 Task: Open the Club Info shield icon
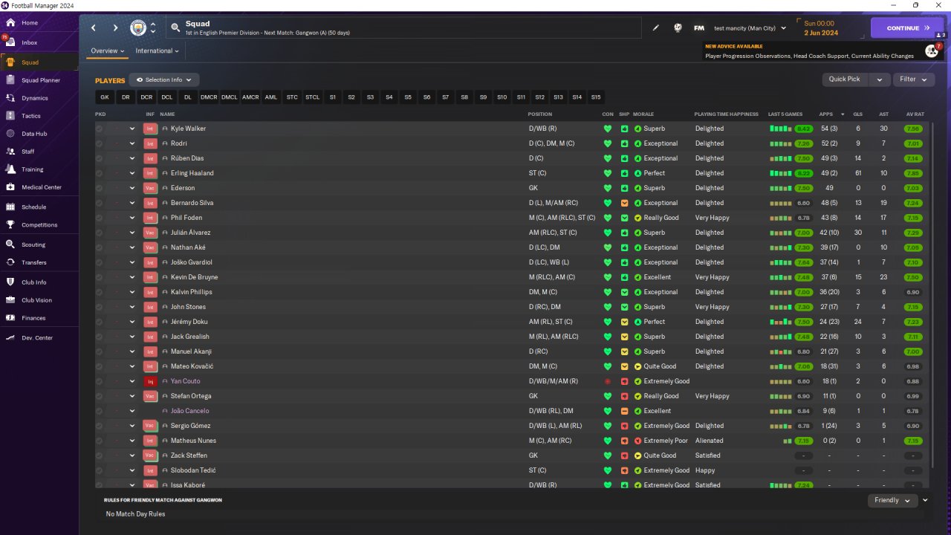(x=10, y=282)
